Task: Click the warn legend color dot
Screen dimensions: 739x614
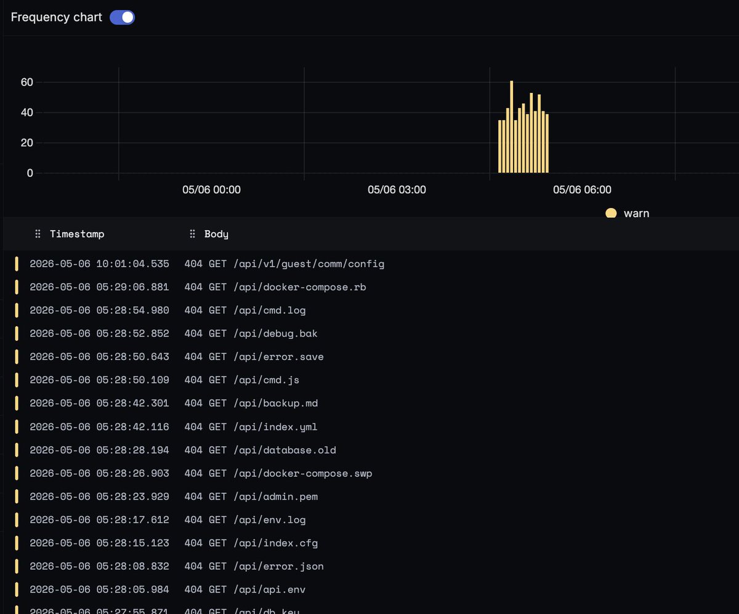Action: (x=611, y=213)
